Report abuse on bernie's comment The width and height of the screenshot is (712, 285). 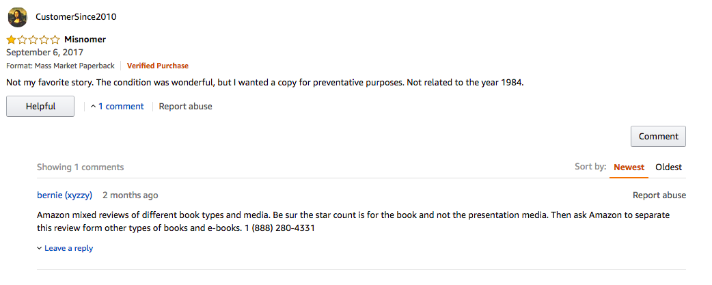click(x=659, y=195)
